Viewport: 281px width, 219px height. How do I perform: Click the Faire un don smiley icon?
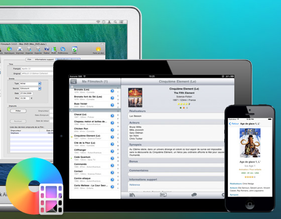[x=98, y=50]
